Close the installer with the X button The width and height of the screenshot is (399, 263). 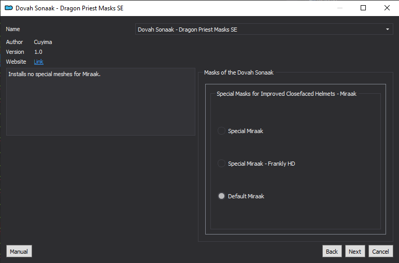pos(387,8)
